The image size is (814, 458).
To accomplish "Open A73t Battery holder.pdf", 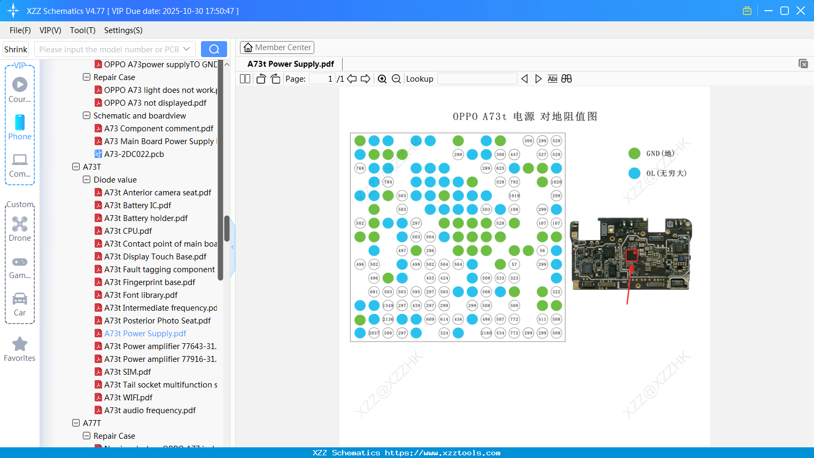I will (145, 218).
